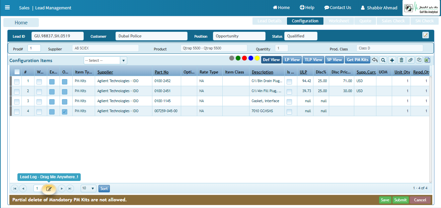
Task: Switch to the Sales Check tab
Action: [x=393, y=21]
